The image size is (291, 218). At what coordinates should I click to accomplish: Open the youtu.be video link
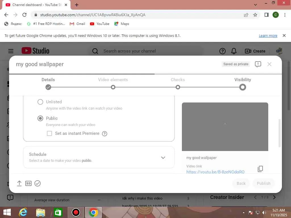pyautogui.click(x=215, y=172)
